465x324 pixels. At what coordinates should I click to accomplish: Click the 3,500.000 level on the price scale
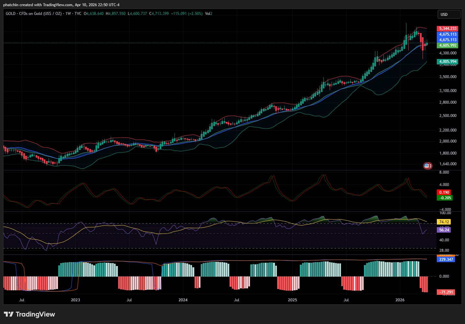click(448, 77)
